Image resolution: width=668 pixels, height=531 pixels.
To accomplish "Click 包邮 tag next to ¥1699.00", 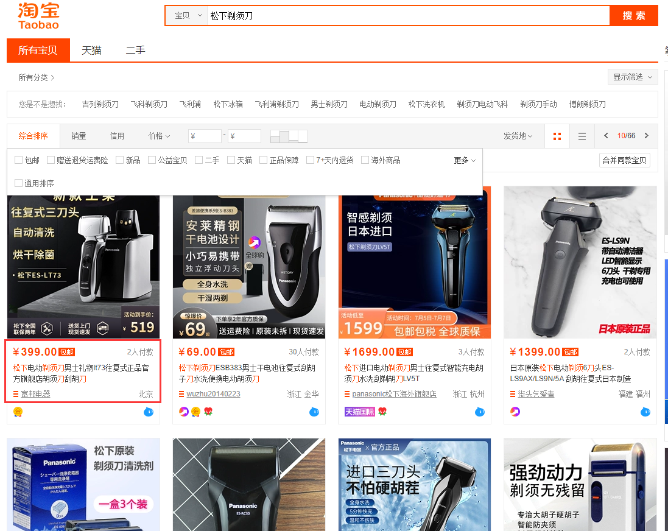I will click(405, 352).
